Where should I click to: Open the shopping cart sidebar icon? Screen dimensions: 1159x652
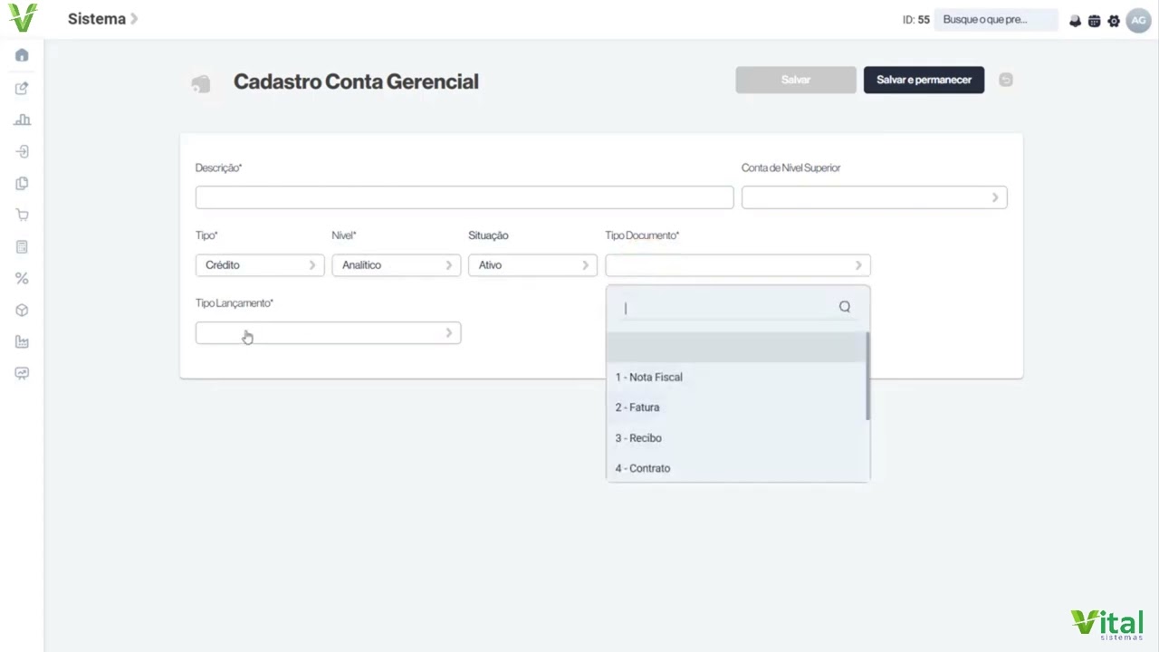(22, 215)
